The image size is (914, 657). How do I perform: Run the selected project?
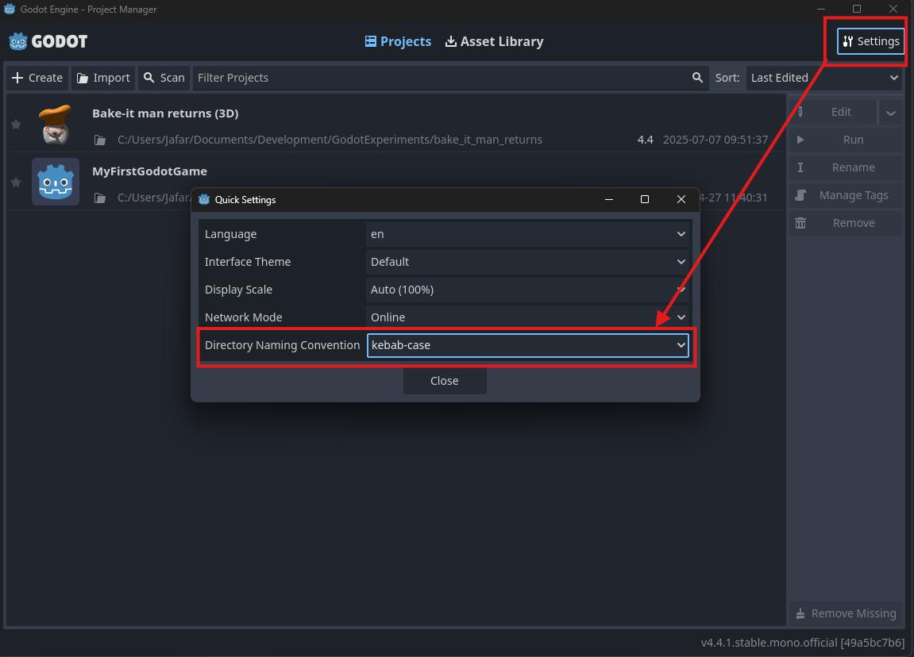coord(846,140)
